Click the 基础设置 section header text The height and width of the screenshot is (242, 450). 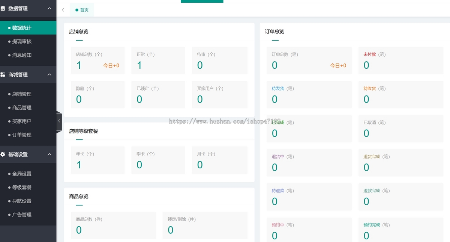pyautogui.click(x=18, y=154)
